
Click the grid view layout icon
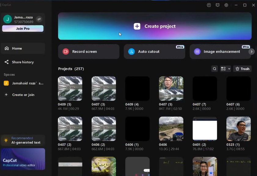click(x=223, y=69)
